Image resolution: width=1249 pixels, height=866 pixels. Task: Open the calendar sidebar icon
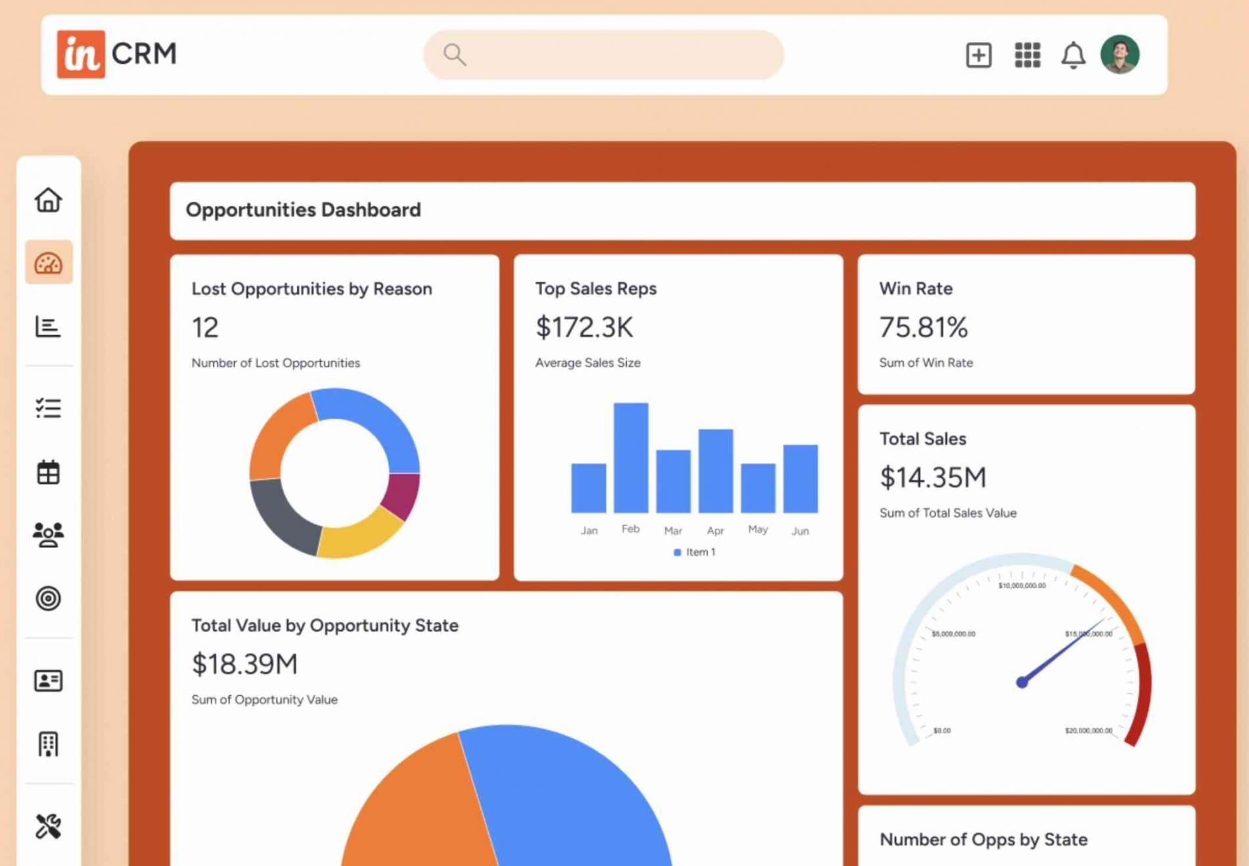tap(48, 472)
